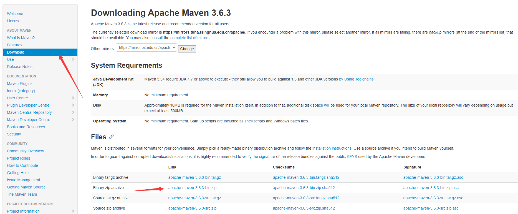
Task: Open apache-maven-3.6.3-src.zip.asc signature
Action: [431, 208]
